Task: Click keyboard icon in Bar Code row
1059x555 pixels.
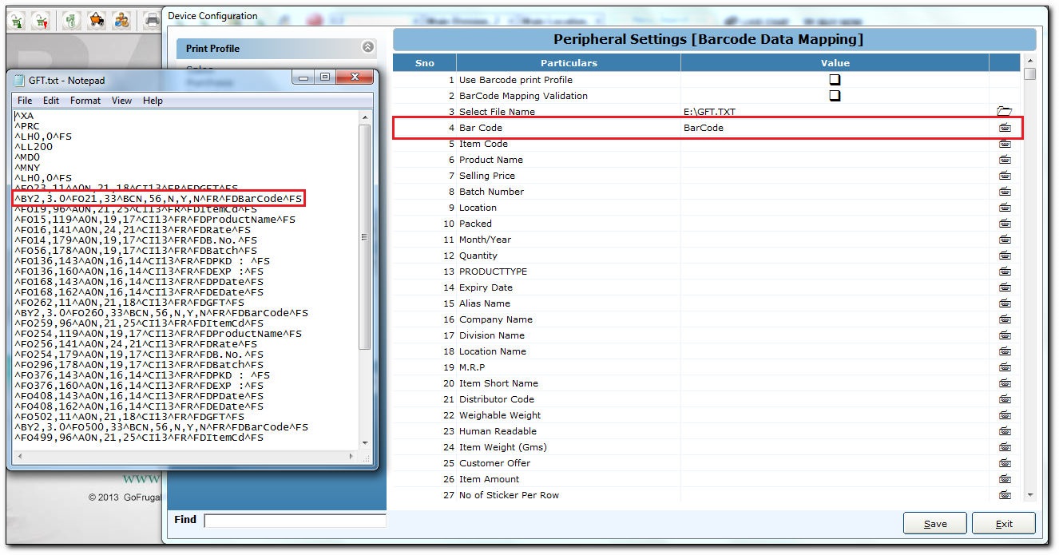Action: (1005, 128)
